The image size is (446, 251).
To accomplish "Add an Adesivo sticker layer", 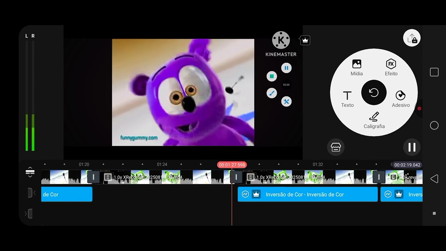I will coord(400,99).
